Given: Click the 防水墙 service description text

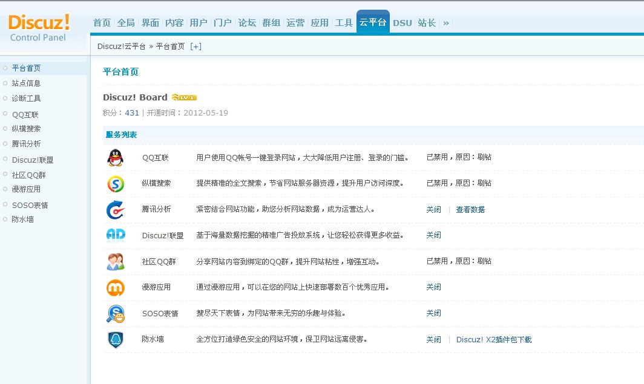Looking at the screenshot, I should (282, 339).
